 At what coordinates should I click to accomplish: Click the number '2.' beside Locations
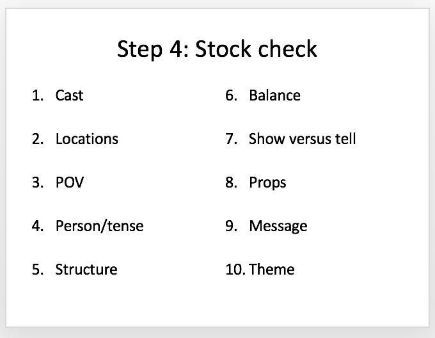pos(38,139)
